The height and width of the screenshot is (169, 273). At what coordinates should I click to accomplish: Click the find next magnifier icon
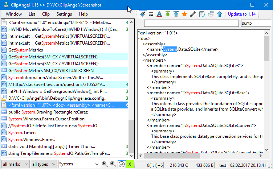point(113,164)
